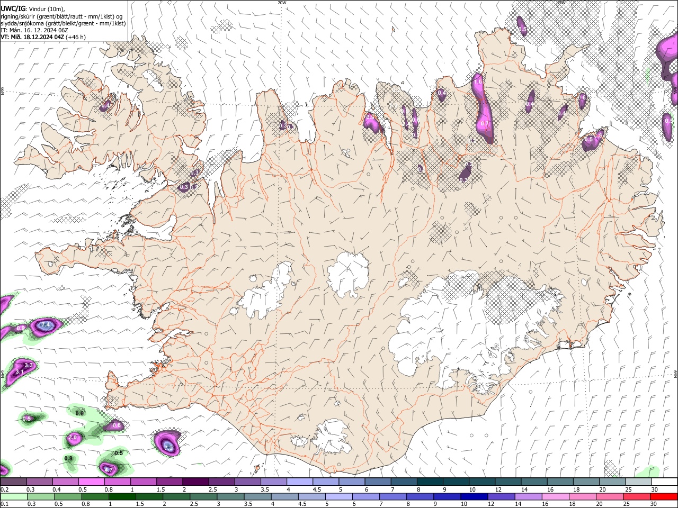The image size is (678, 508).
Task: Click the '7.4' precipitation value offshore west
Action: tap(45, 324)
